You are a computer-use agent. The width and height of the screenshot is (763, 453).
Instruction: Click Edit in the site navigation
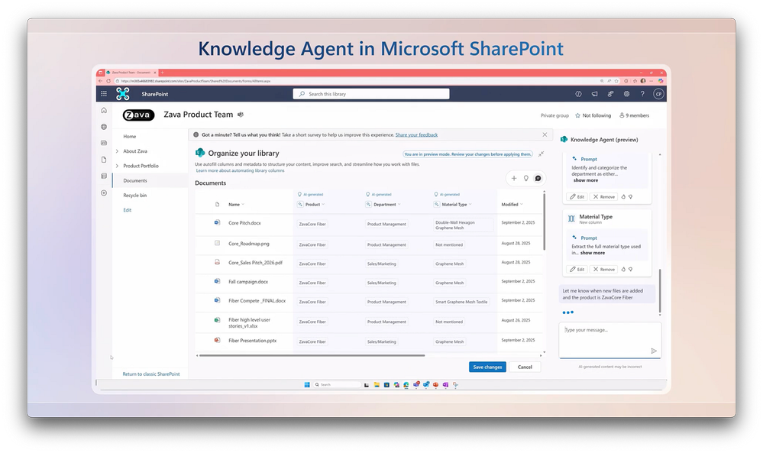[x=127, y=210]
